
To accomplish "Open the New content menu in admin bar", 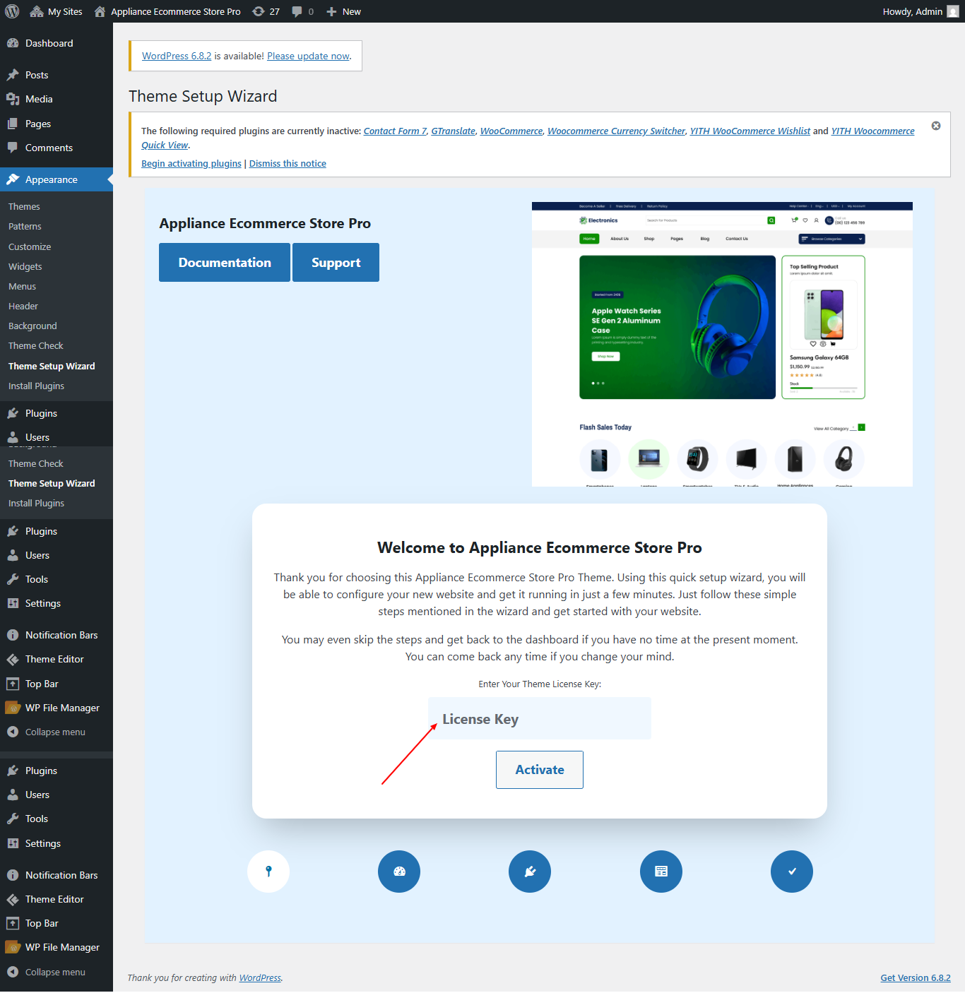I will coord(343,11).
